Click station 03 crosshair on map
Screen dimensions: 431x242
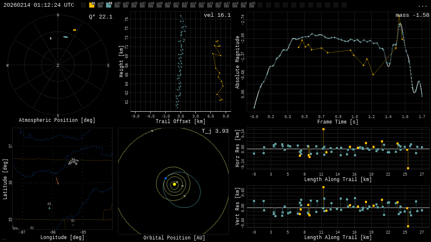pos(49,208)
